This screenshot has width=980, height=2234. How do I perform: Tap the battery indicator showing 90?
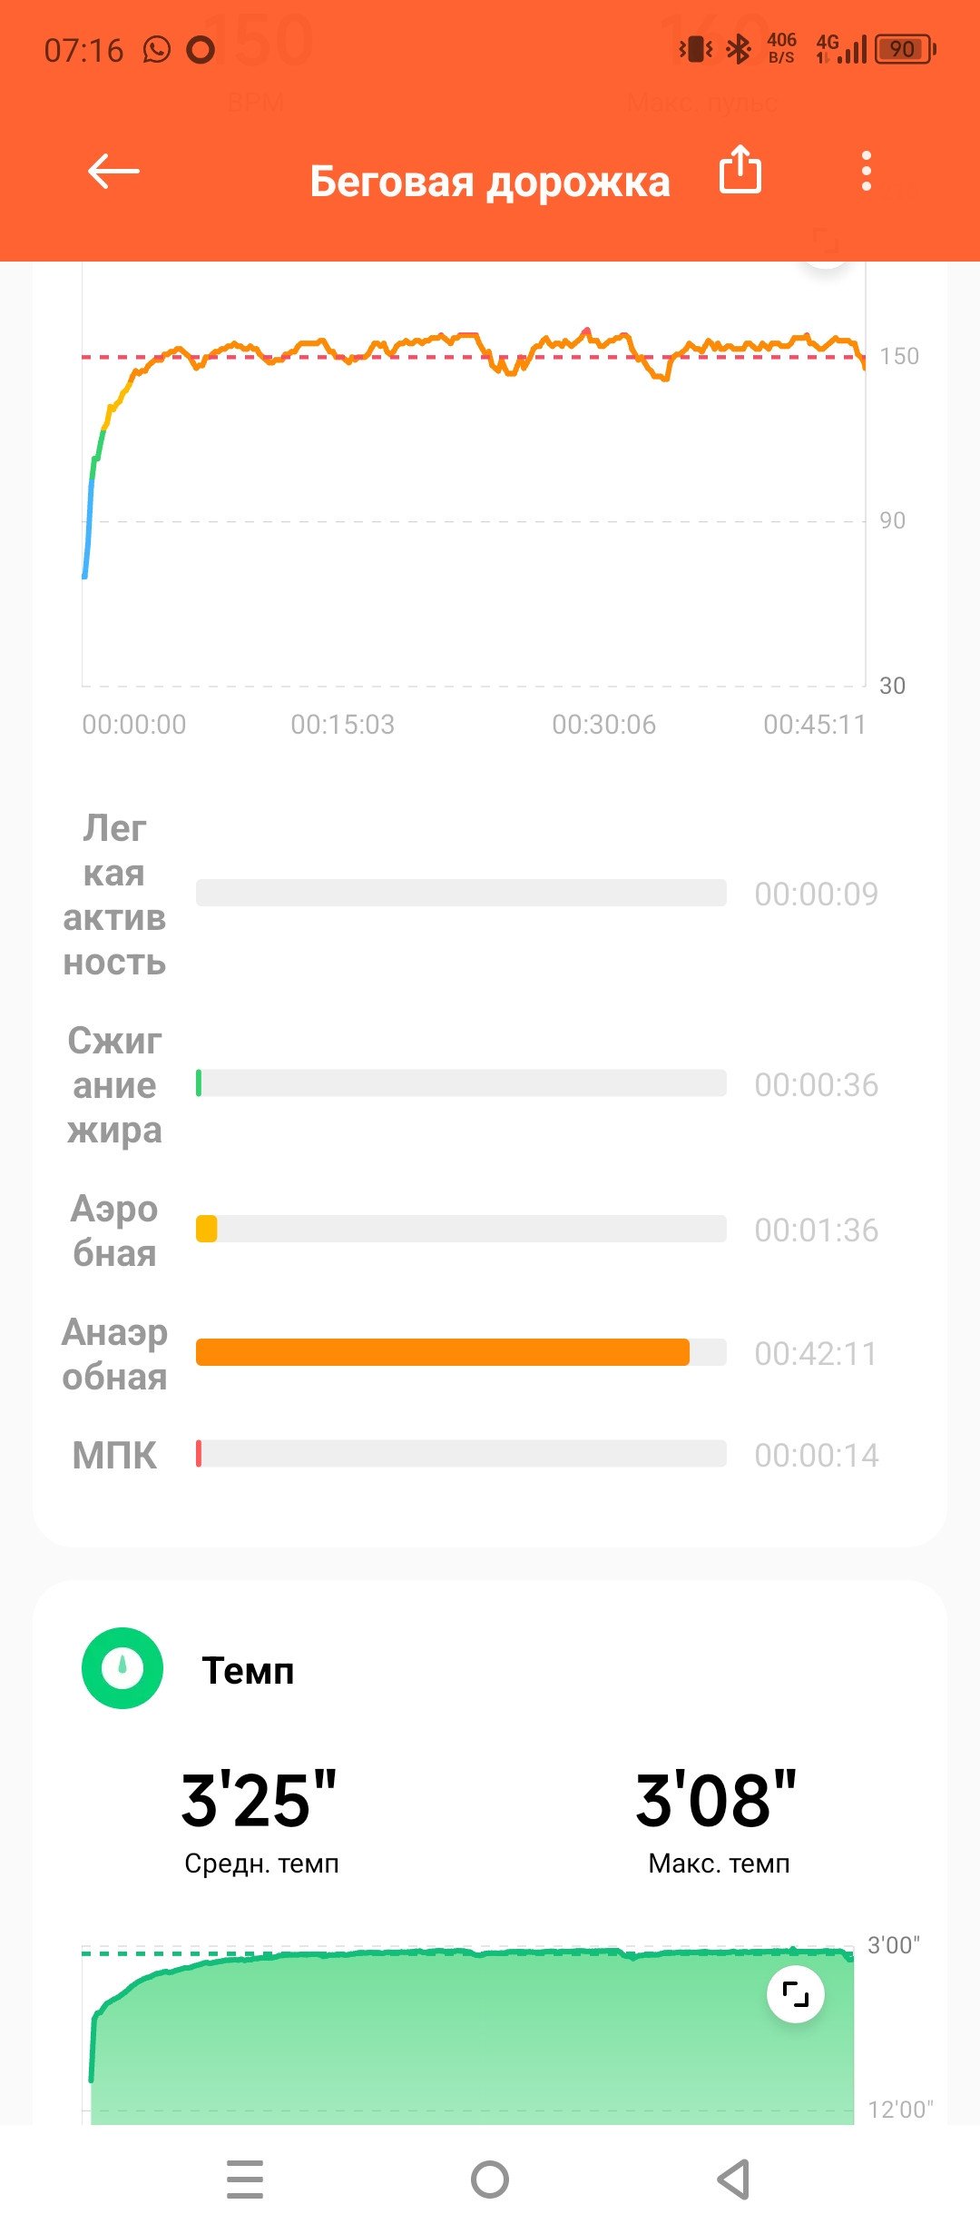905,49
